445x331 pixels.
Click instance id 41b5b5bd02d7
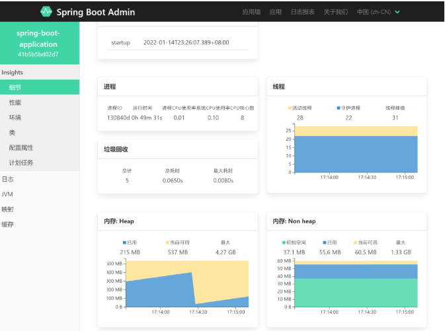pos(38,54)
